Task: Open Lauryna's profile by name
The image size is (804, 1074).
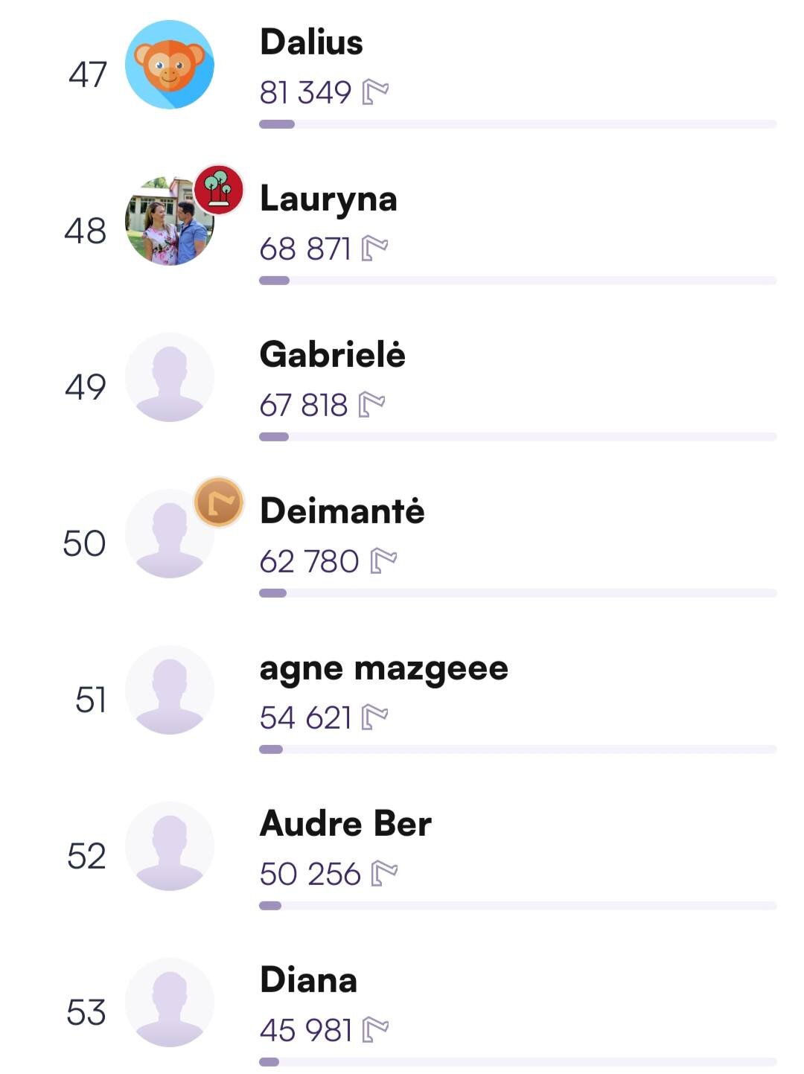Action: click(328, 199)
